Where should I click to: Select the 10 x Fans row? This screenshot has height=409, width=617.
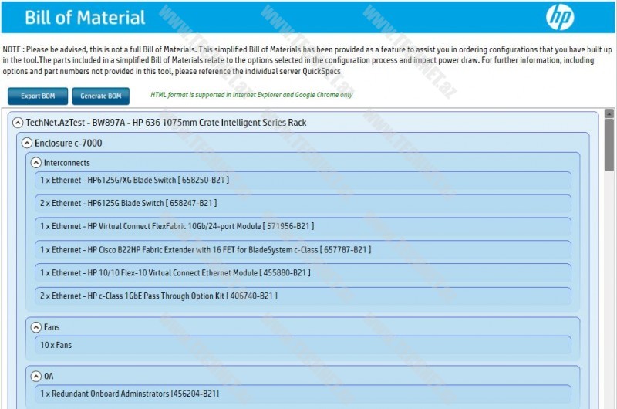pos(302,345)
